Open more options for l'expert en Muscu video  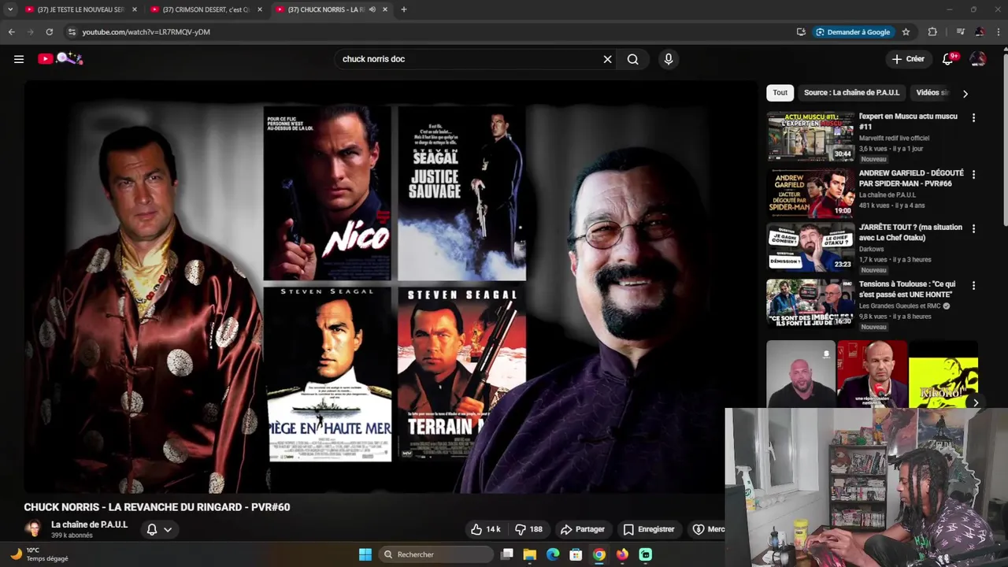tap(973, 117)
